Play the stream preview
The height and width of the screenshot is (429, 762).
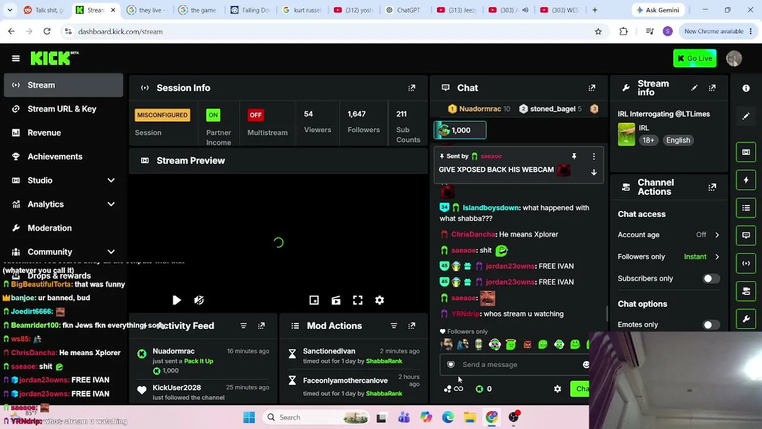click(177, 300)
